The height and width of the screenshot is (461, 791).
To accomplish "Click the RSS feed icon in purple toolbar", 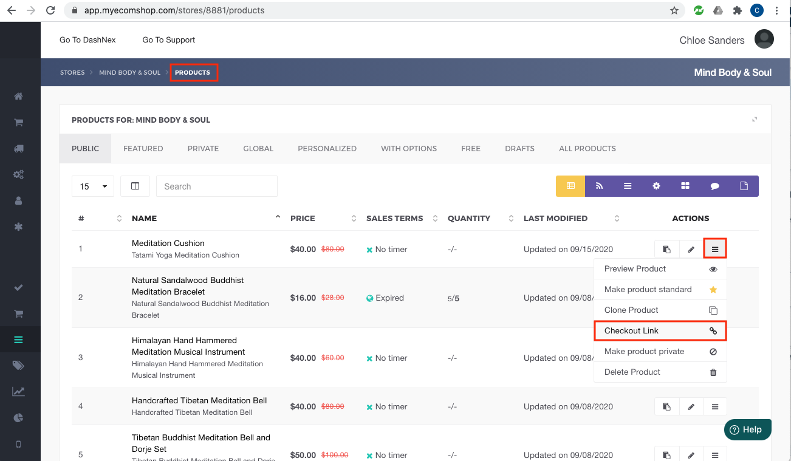I will tap(599, 186).
